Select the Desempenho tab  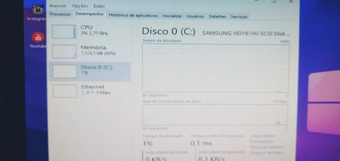pos(90,14)
